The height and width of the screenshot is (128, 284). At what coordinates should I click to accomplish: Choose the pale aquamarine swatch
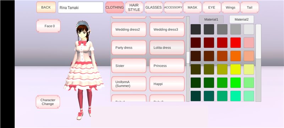point(249,96)
